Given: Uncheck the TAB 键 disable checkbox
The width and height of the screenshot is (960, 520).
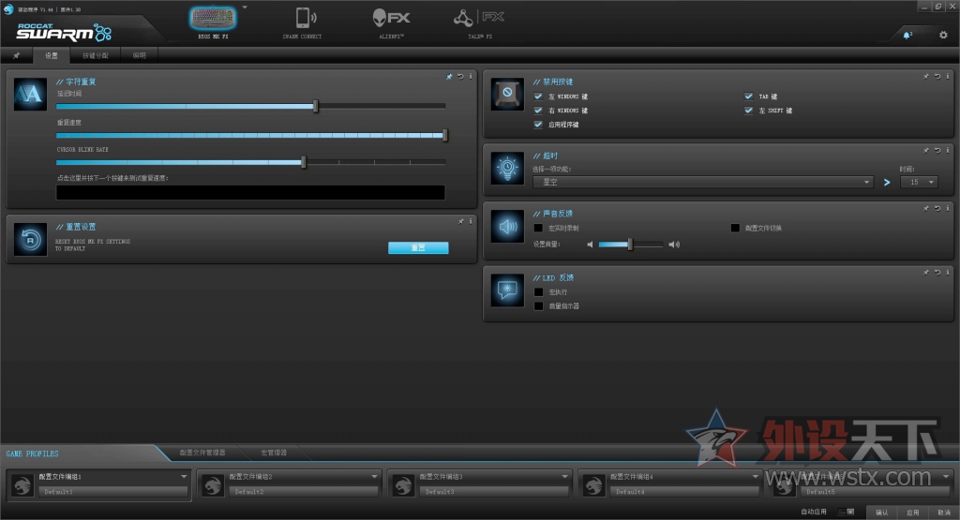Looking at the screenshot, I should pos(749,97).
